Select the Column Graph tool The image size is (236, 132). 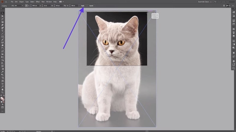coord(2,81)
